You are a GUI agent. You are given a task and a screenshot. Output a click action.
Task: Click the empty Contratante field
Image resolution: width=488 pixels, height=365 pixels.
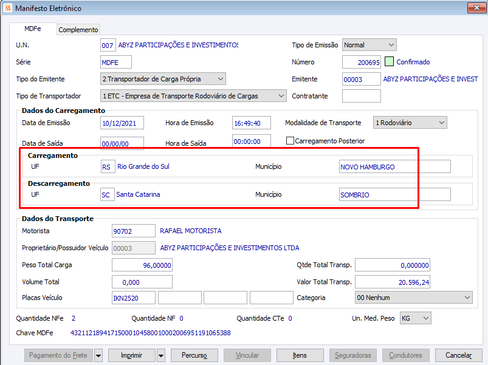tap(362, 96)
